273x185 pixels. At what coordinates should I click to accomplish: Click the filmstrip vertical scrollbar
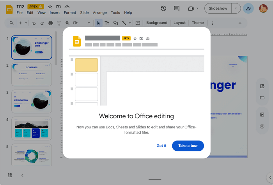[56, 48]
